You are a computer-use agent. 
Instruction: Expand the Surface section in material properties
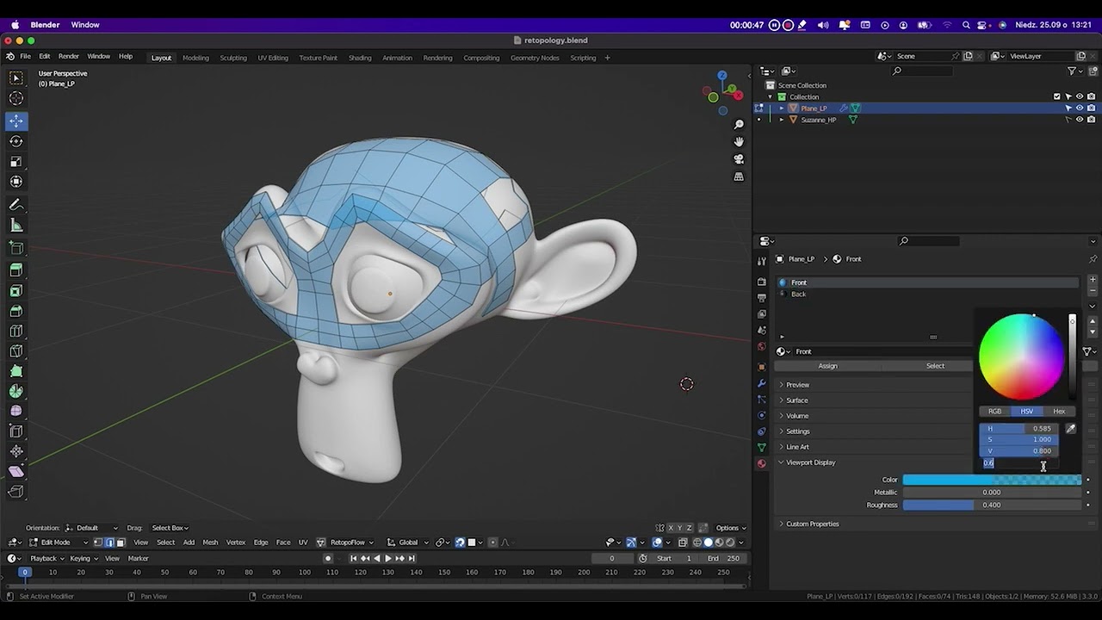click(797, 400)
